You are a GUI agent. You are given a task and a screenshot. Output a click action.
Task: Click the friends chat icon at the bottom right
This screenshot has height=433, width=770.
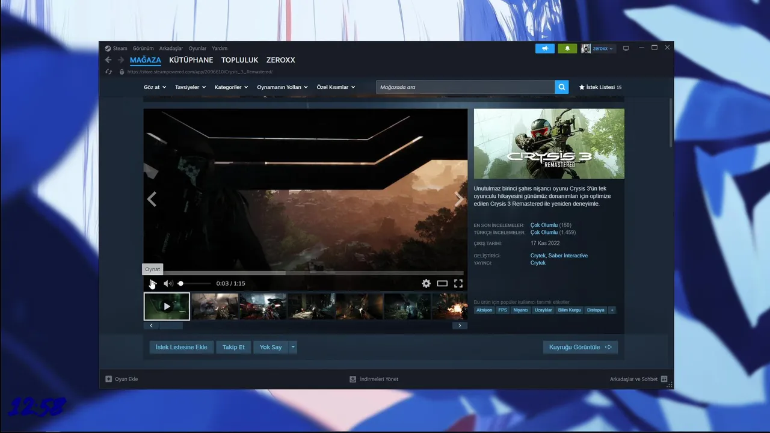[664, 379]
